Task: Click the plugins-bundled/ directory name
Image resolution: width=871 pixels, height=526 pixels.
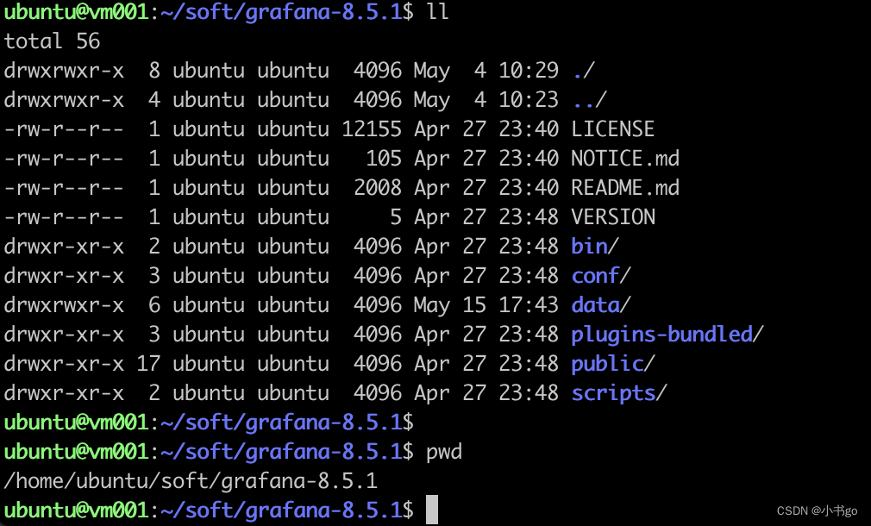Action: (x=667, y=335)
